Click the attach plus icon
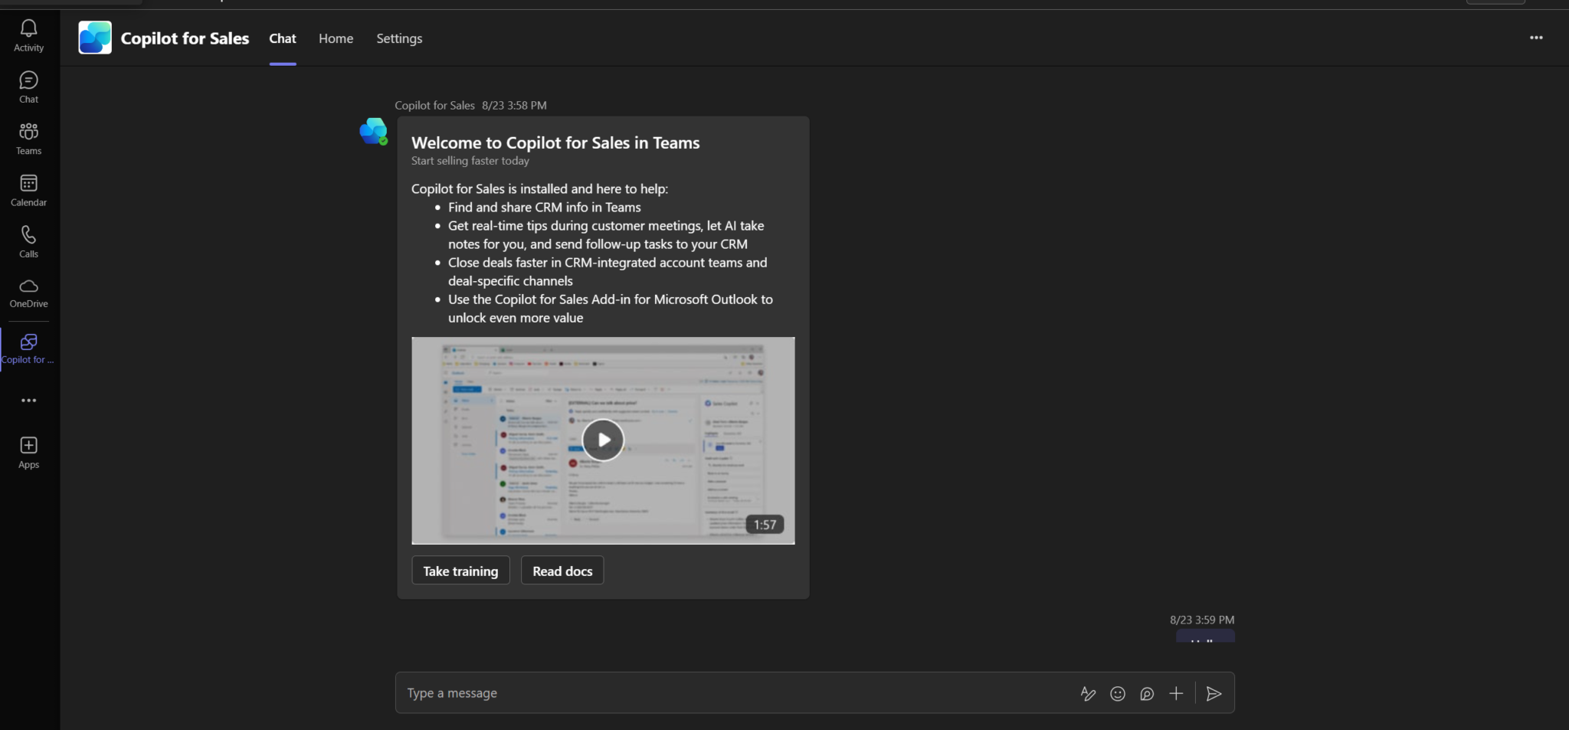1569x730 pixels. click(1176, 693)
